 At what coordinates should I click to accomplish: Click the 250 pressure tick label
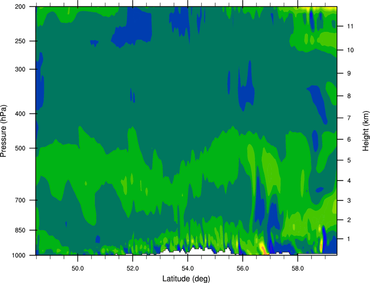(x=20, y=41)
